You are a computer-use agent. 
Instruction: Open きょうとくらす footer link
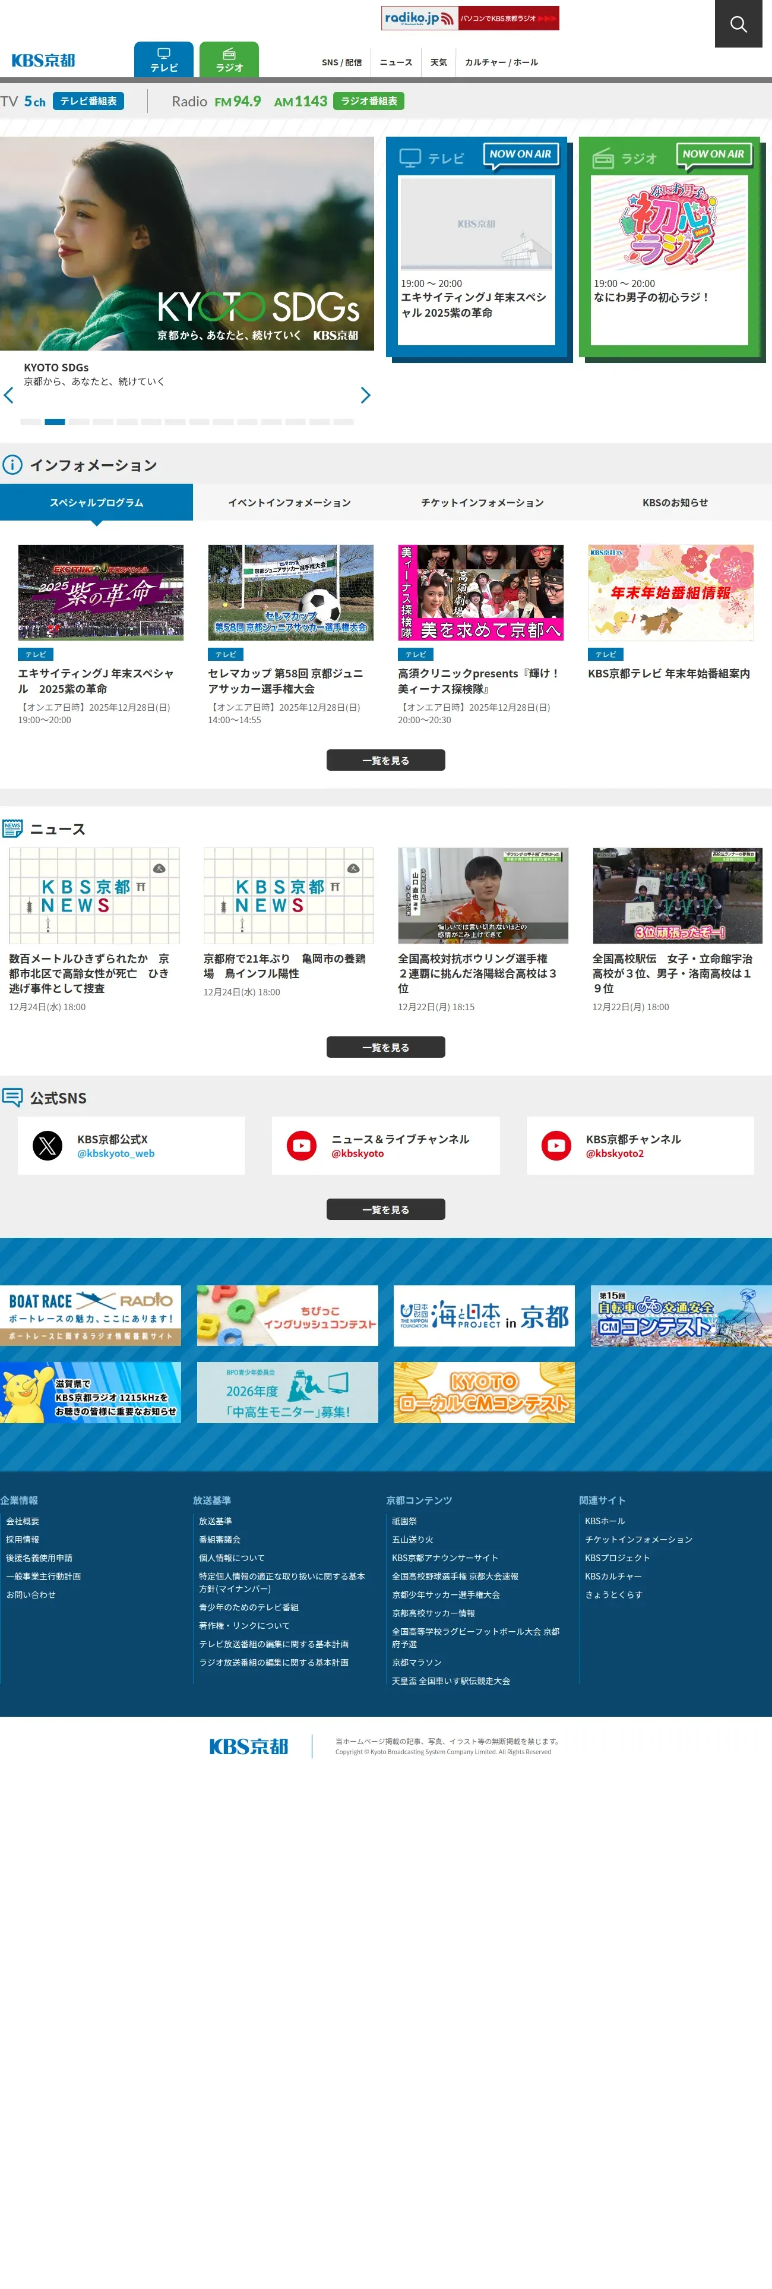click(x=614, y=1595)
